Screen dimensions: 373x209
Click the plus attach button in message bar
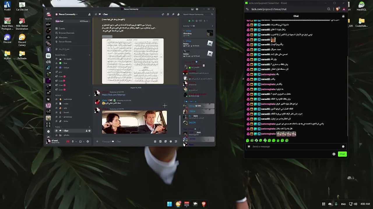tap(97, 141)
